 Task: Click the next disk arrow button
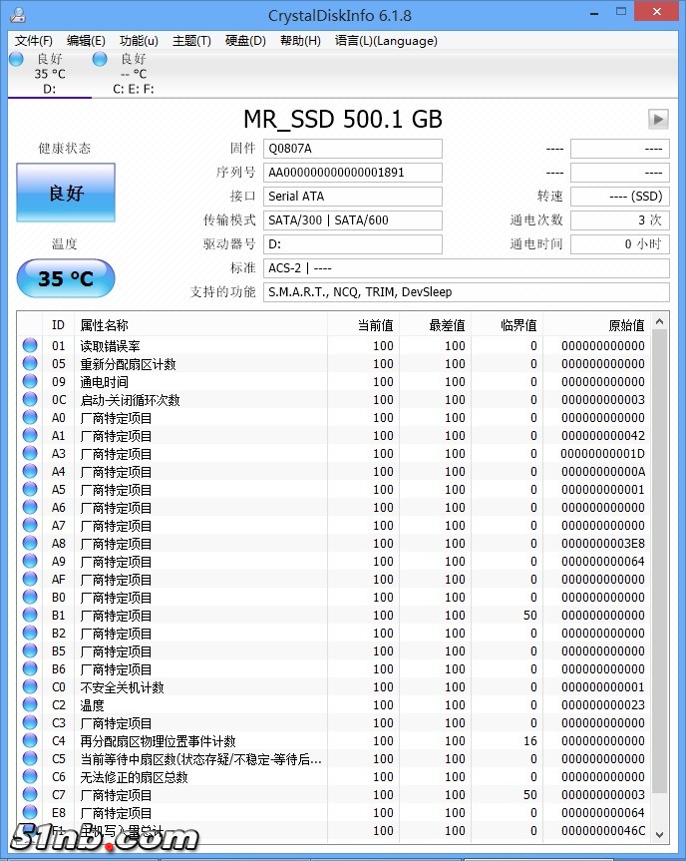(x=658, y=119)
